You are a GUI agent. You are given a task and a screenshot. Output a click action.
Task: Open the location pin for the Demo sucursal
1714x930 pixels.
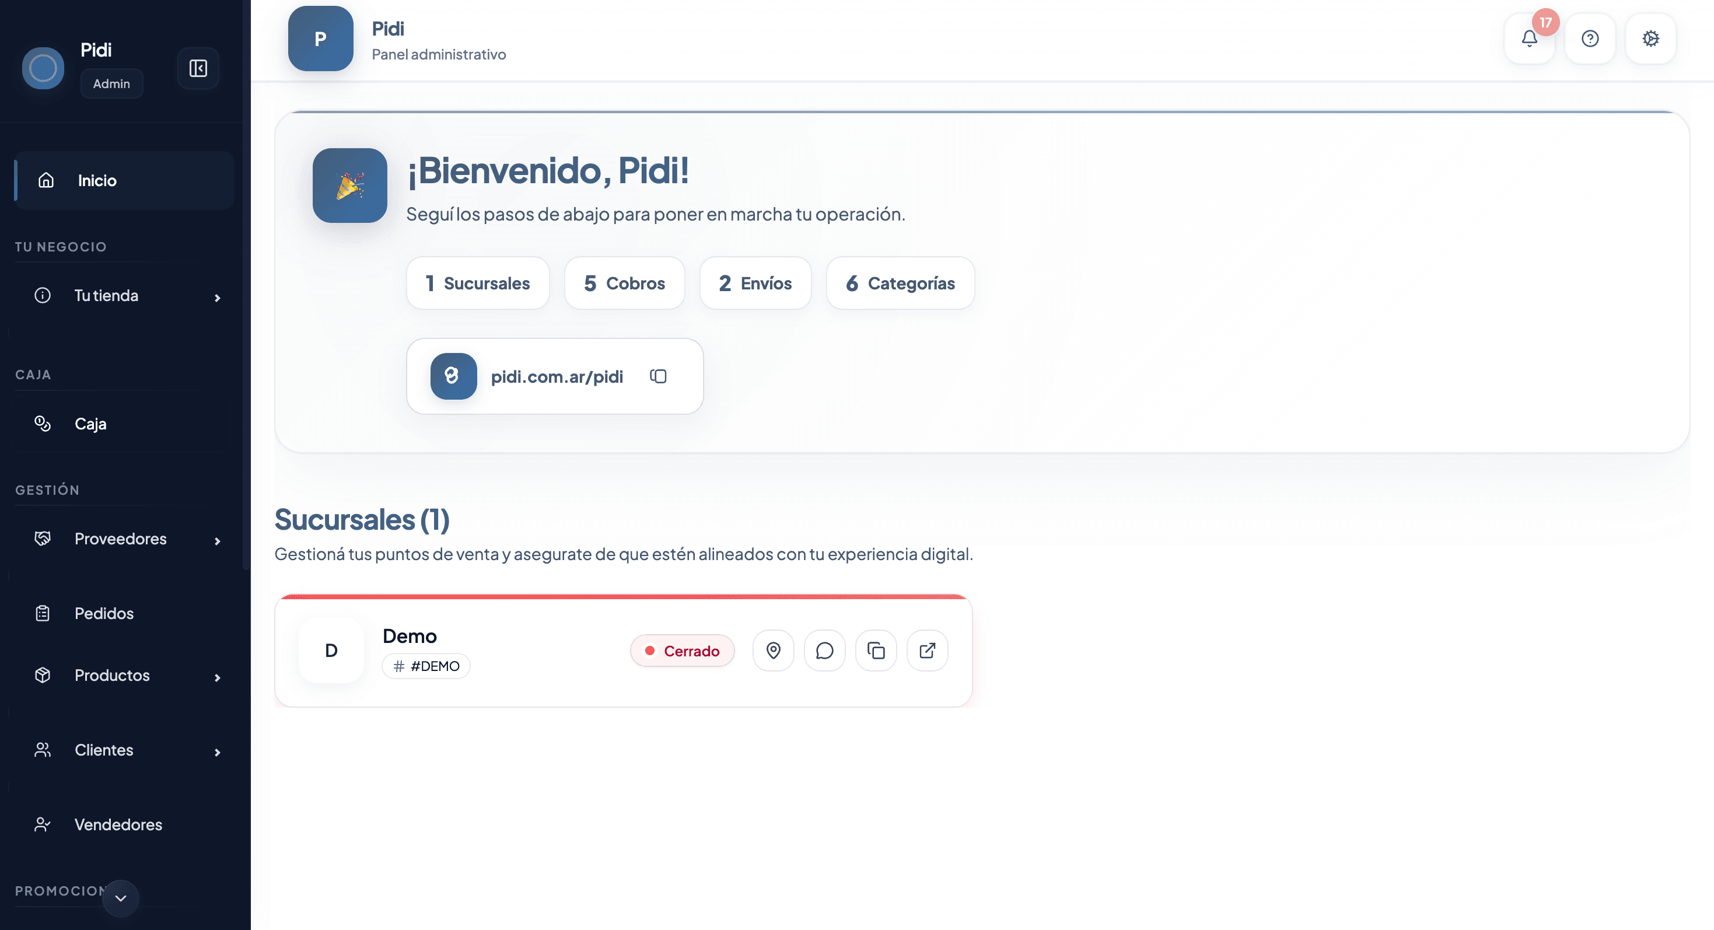[x=773, y=651]
